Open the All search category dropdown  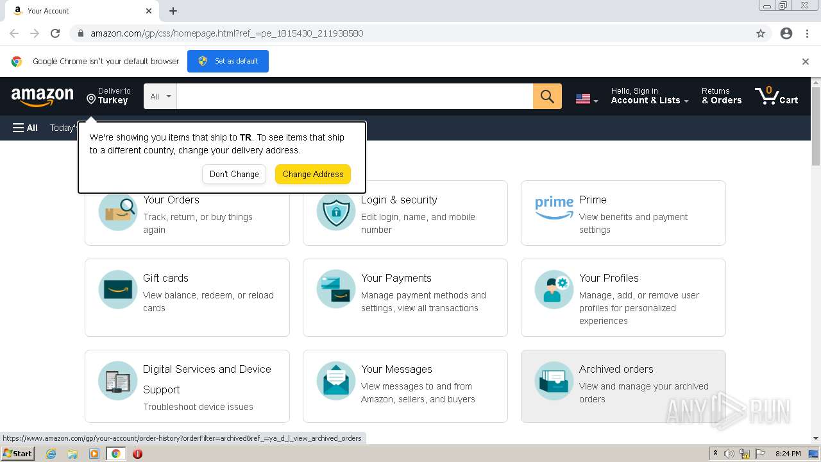point(160,96)
